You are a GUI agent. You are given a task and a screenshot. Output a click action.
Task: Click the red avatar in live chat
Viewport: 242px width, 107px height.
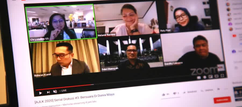click(x=234, y=36)
